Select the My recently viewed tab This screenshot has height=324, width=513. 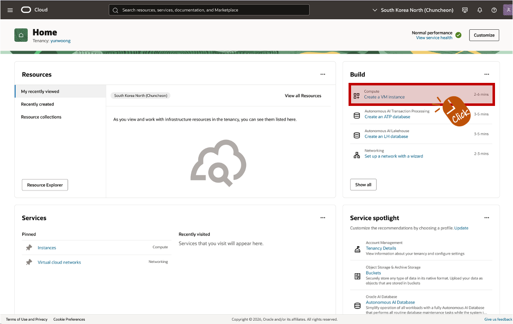pos(60,91)
